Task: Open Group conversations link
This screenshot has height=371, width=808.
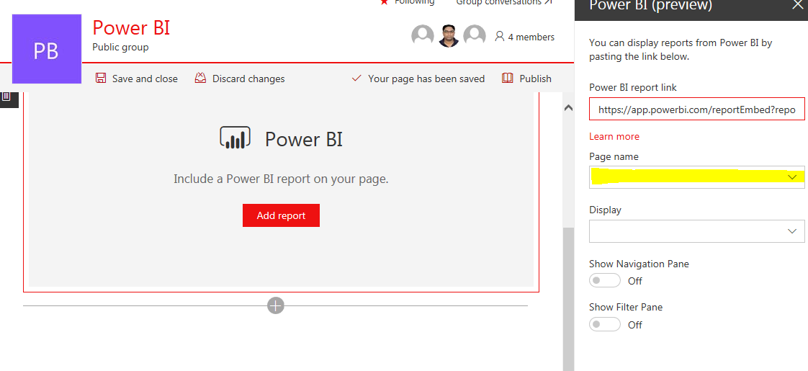Action: (504, 2)
